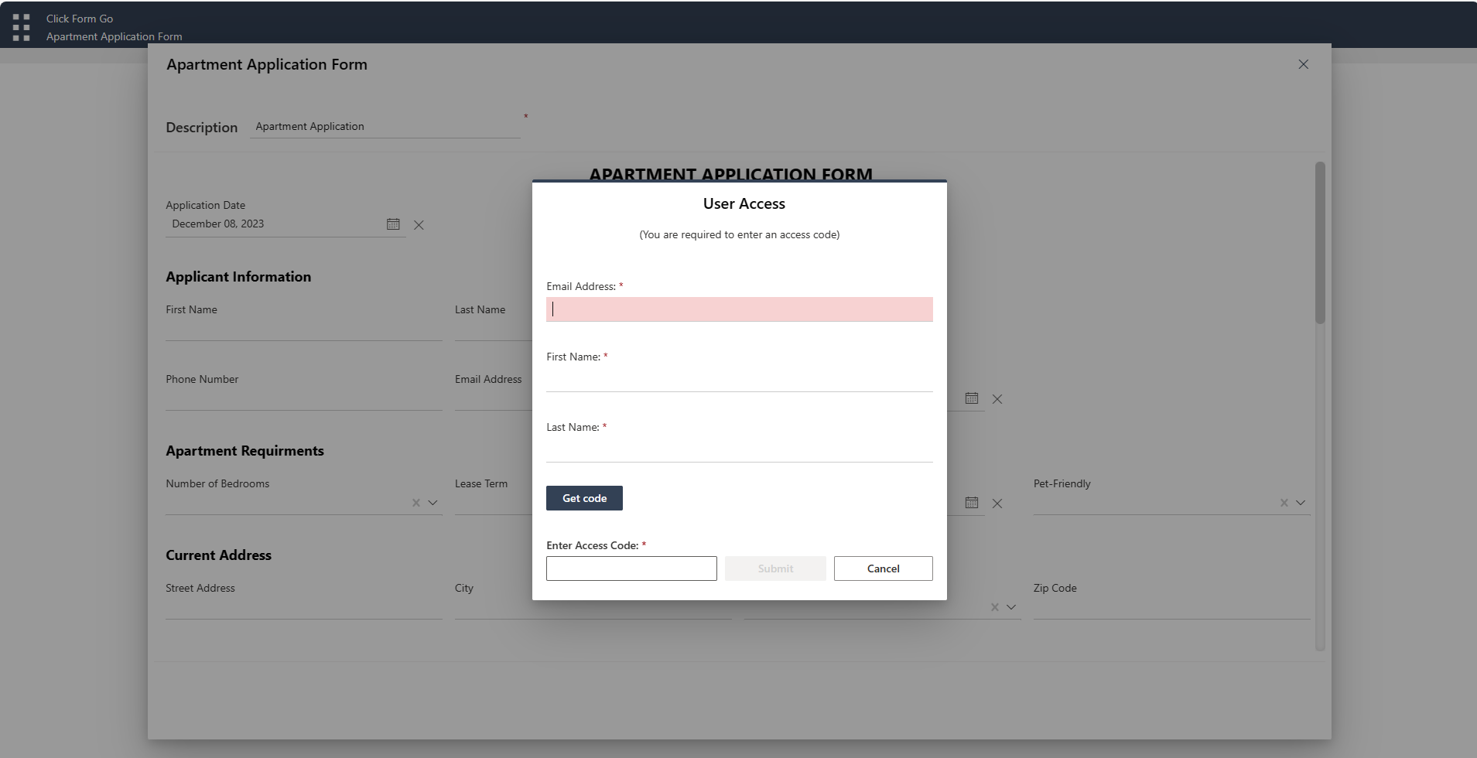Click the Description text field

click(x=385, y=127)
